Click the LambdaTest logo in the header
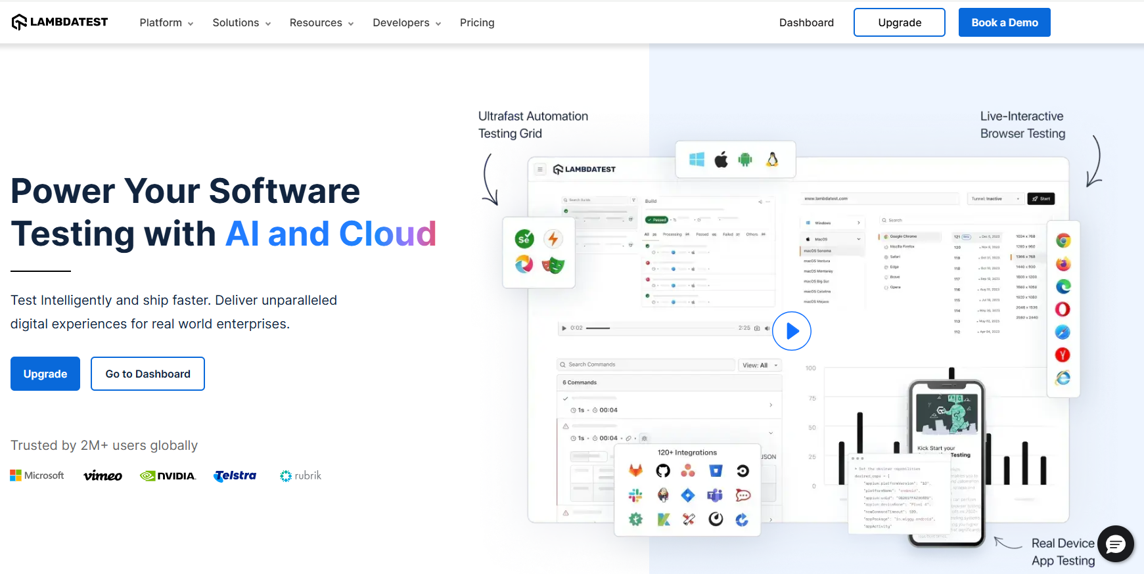Image resolution: width=1144 pixels, height=574 pixels. pyautogui.click(x=60, y=22)
